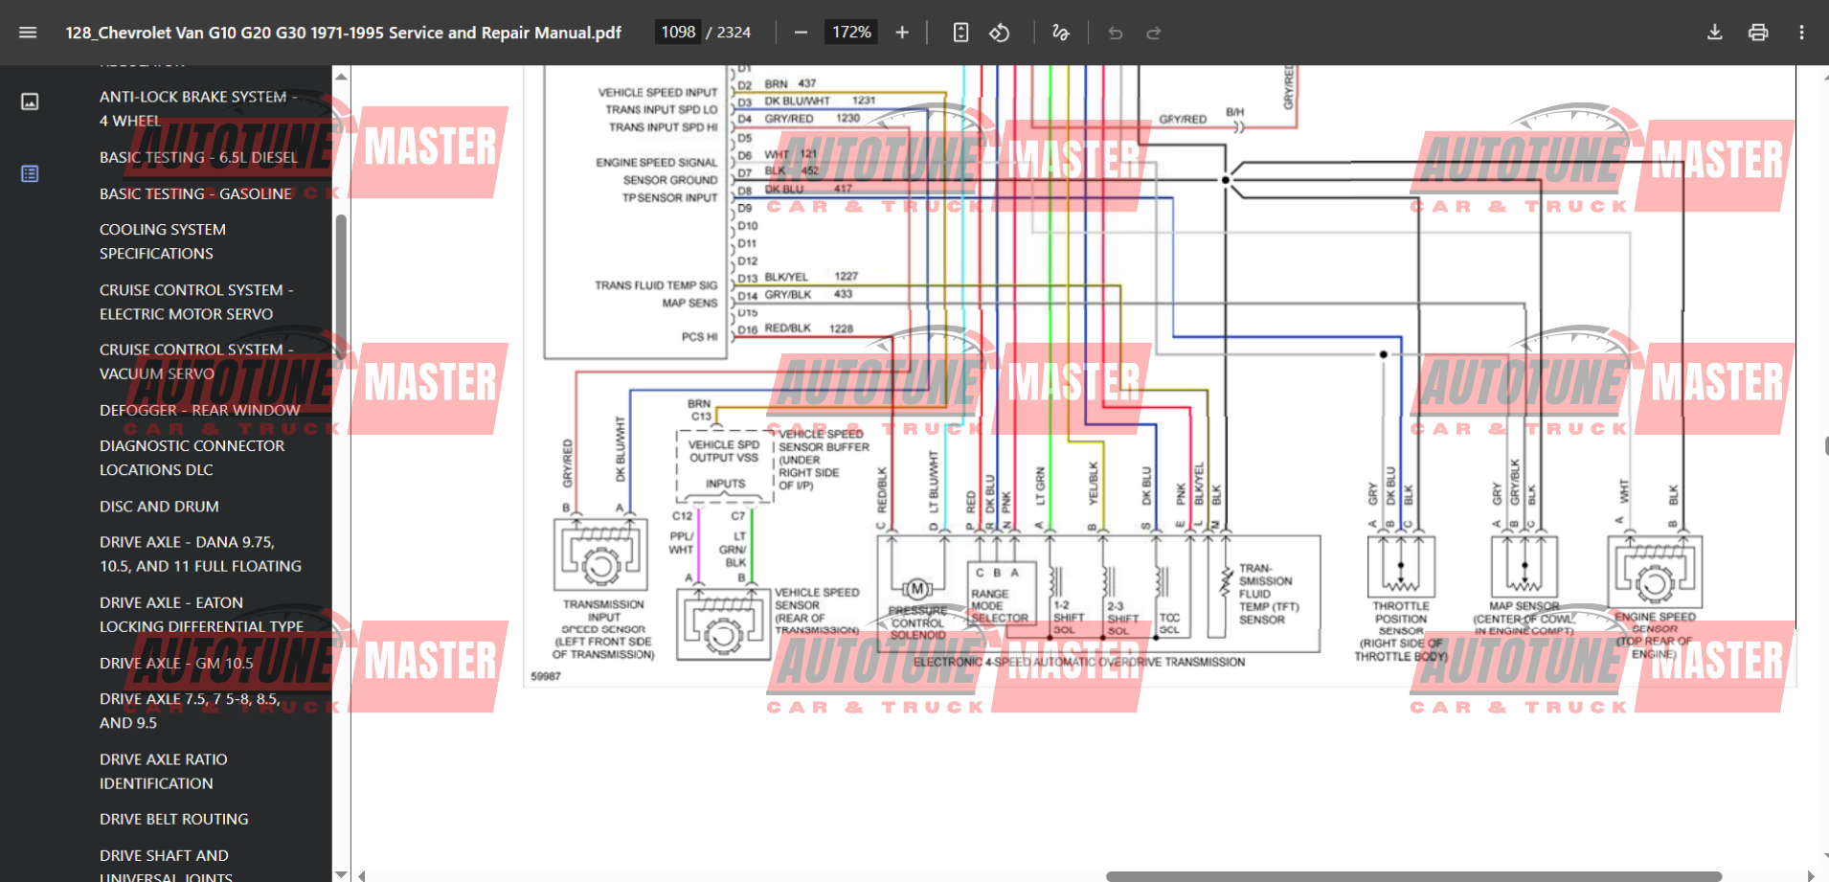Screen dimensions: 1829x882
Task: Switch sidebar to document outline view
Action: click(x=30, y=173)
